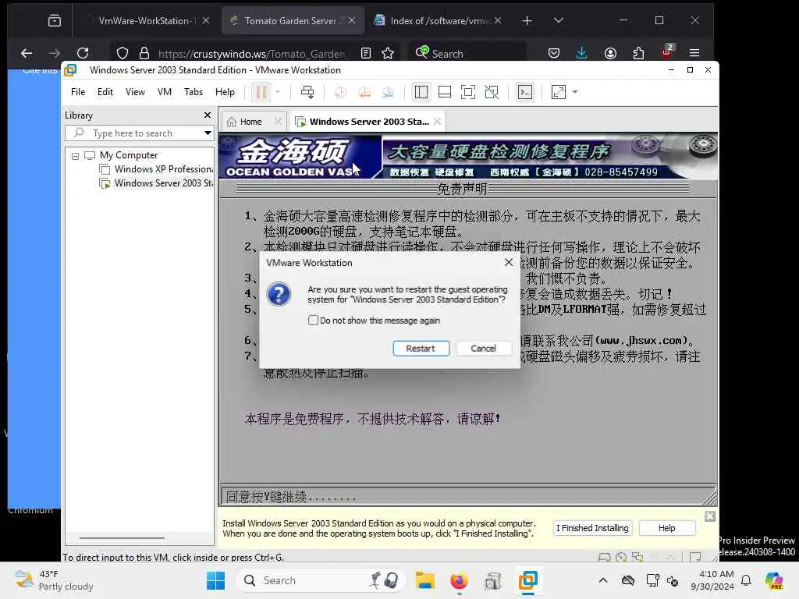Click the Help button in install bar
This screenshot has width=799, height=599.
666,528
